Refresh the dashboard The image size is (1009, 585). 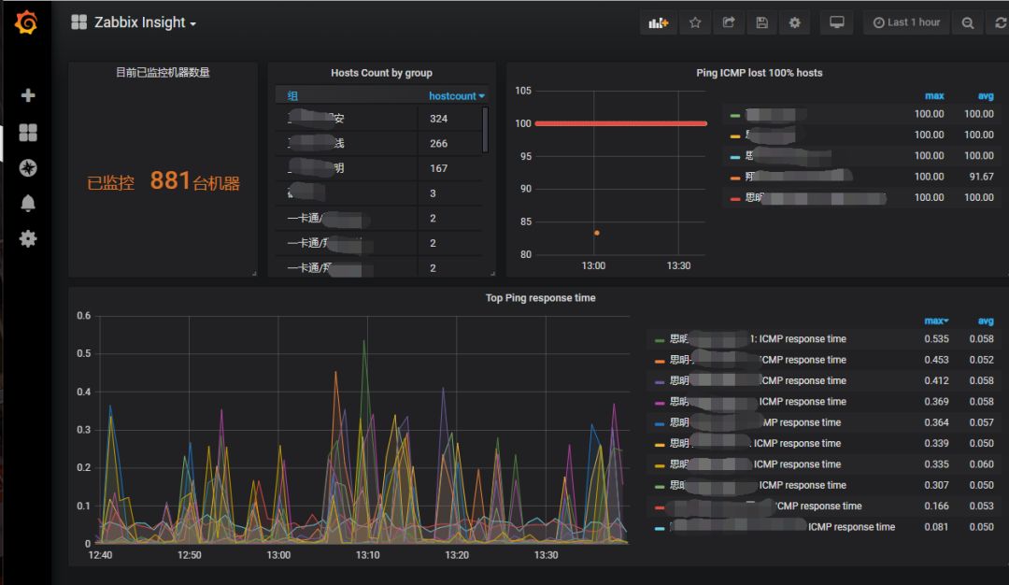[1000, 22]
